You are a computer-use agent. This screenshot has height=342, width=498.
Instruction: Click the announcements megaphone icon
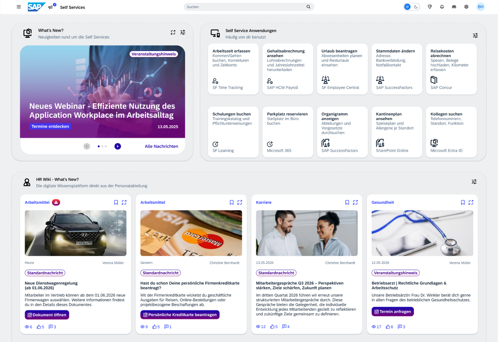click(x=50, y=7)
